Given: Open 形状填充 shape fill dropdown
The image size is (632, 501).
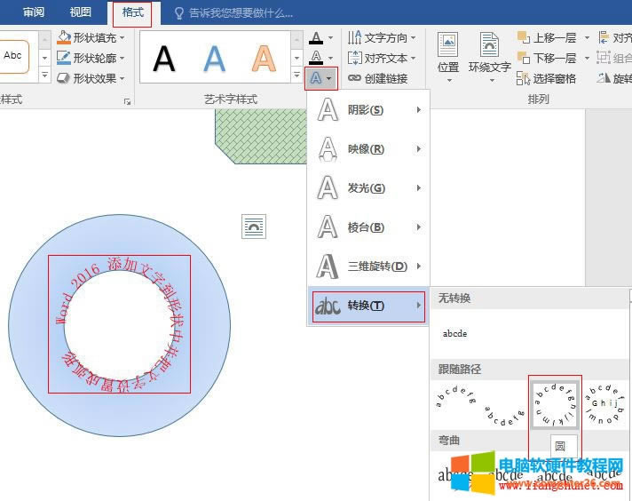Looking at the screenshot, I should tap(91, 38).
